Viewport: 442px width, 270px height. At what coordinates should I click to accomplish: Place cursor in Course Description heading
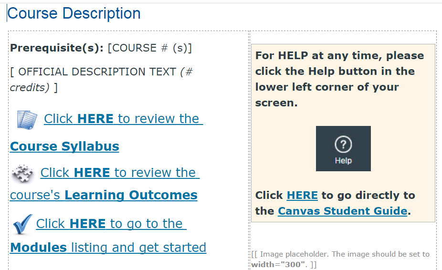tap(74, 13)
